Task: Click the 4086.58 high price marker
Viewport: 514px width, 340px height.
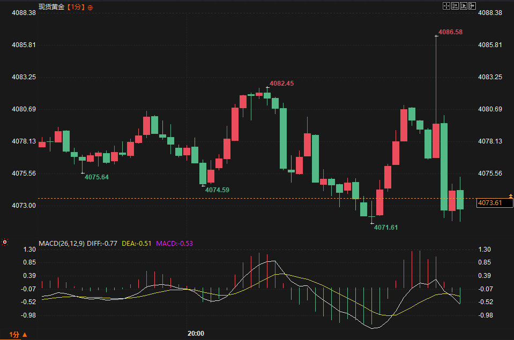Action: tap(450, 32)
